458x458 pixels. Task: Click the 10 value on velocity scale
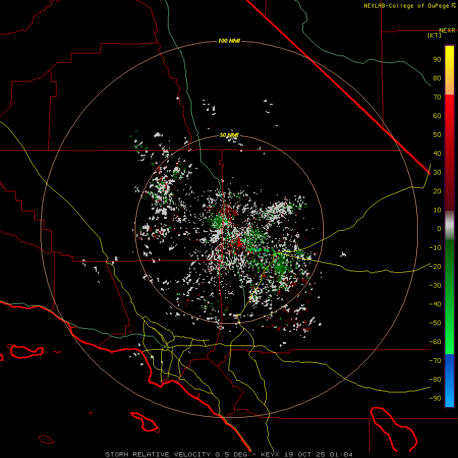(x=437, y=210)
